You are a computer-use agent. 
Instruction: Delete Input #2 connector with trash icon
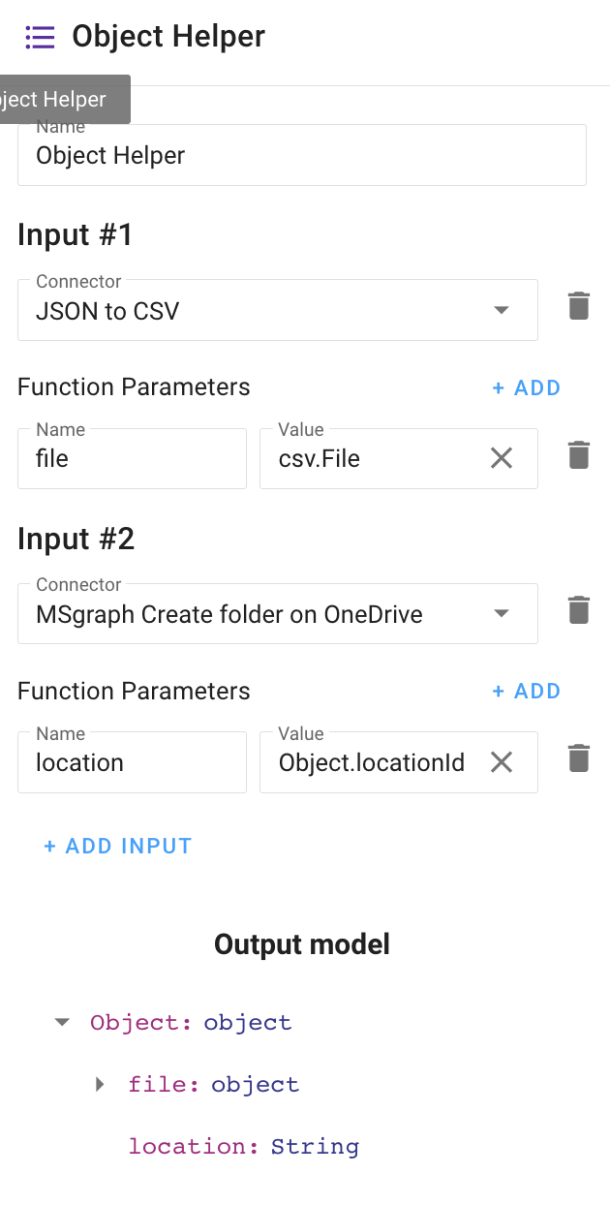[578, 610]
